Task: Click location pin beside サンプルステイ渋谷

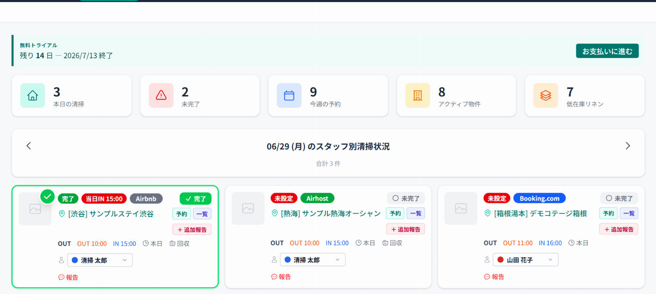Action: 62,214
